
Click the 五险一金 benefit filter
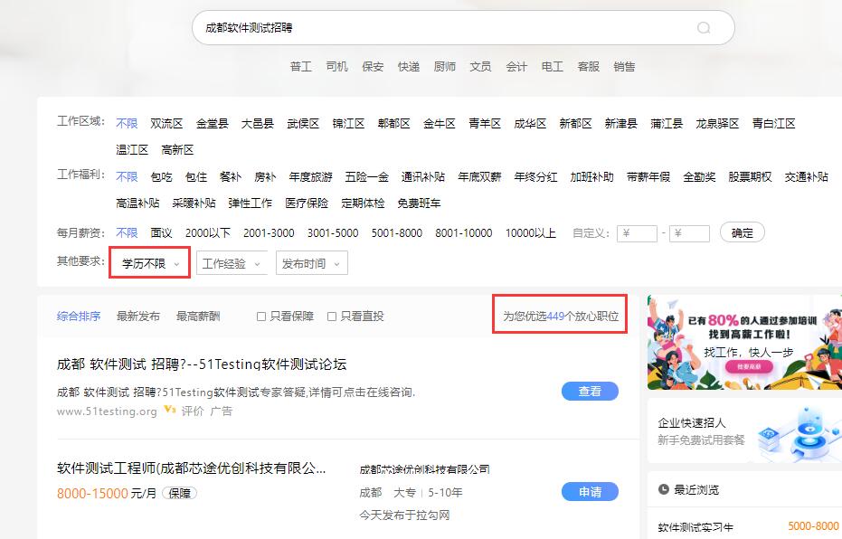[x=366, y=177]
